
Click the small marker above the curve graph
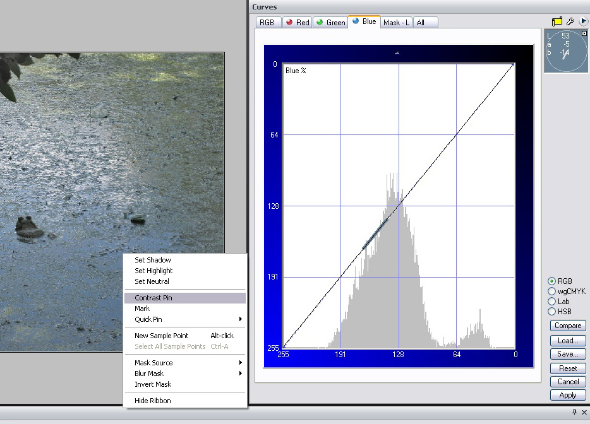(397, 53)
